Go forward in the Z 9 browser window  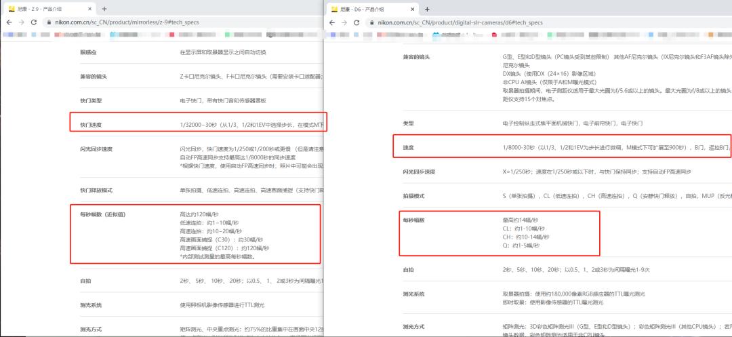click(22, 22)
